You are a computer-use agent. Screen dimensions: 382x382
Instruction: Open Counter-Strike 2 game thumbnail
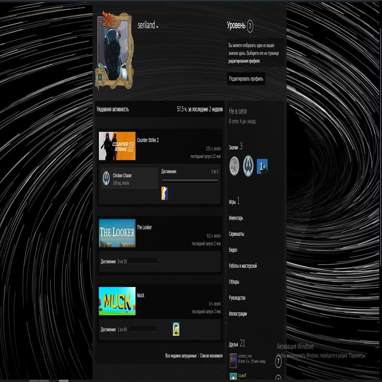pyautogui.click(x=117, y=146)
